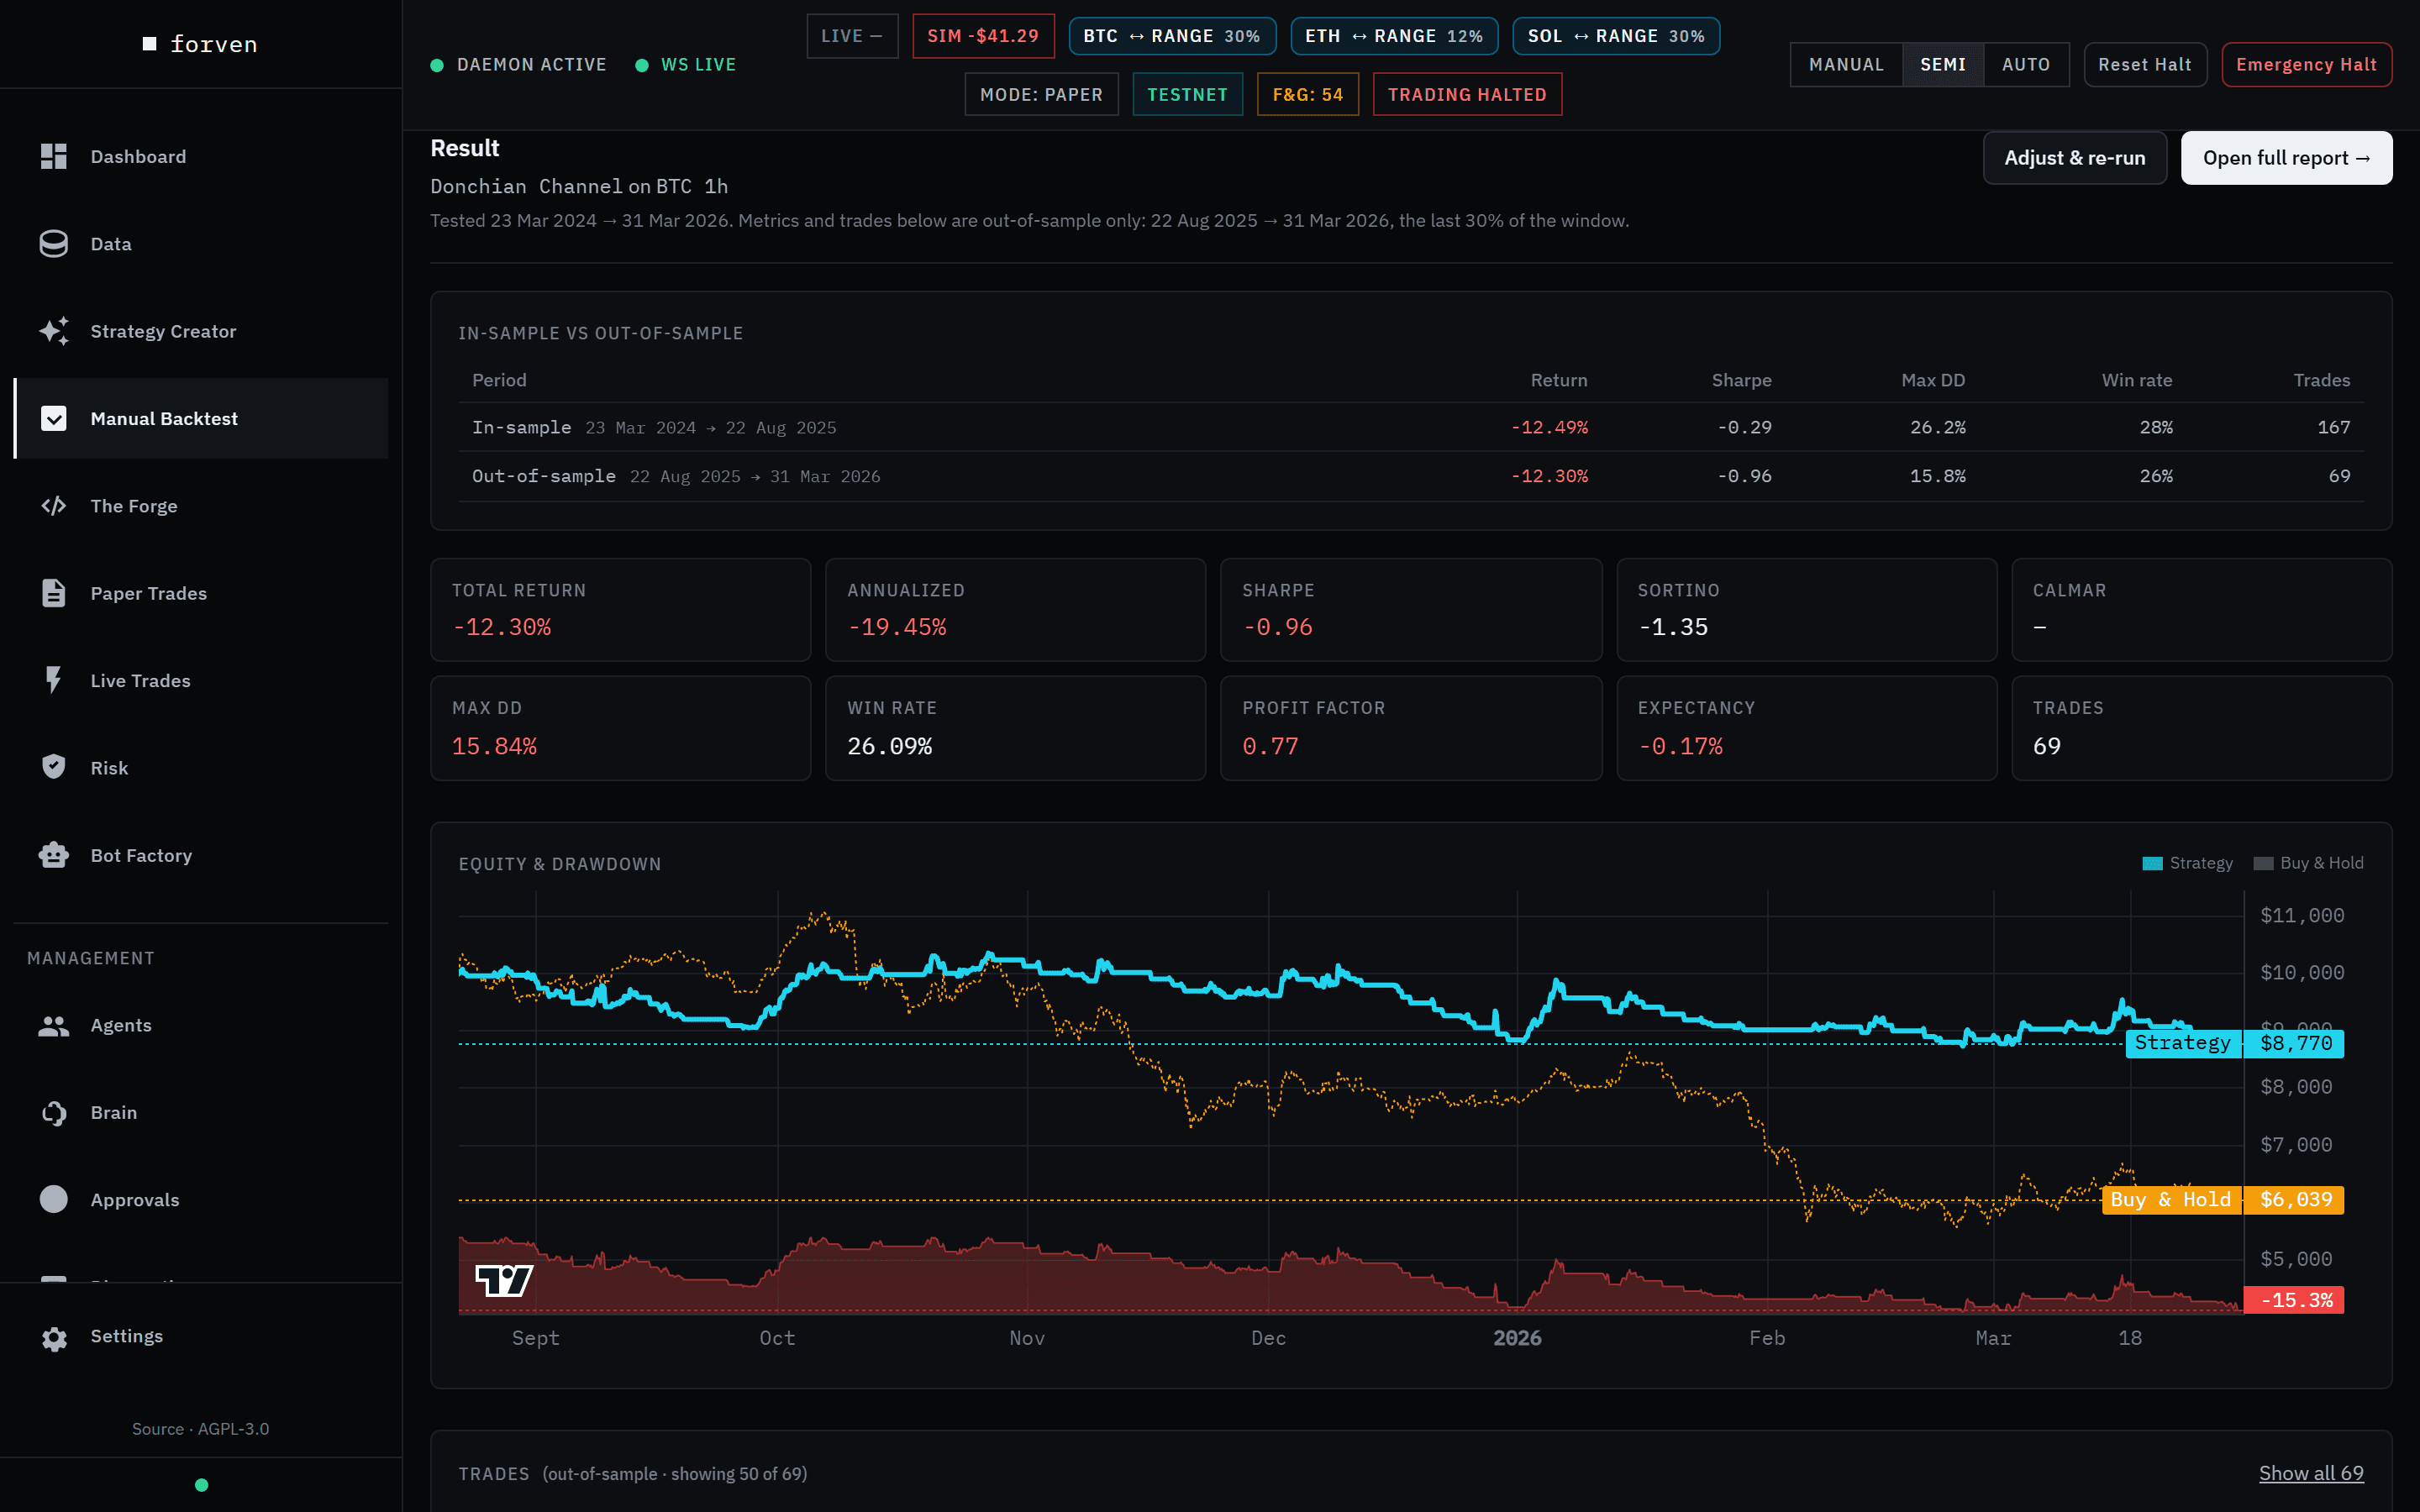This screenshot has width=2420, height=1512.
Task: Open Strategy Creator page label
Action: click(x=163, y=331)
